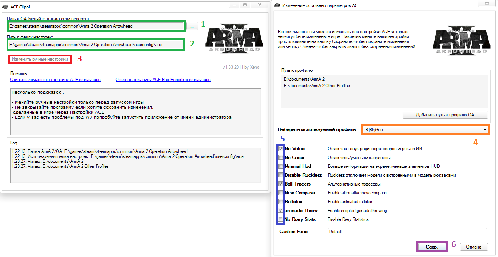This screenshot has width=498, height=257.
Task: Click the Сохр. save button
Action: pos(432,247)
